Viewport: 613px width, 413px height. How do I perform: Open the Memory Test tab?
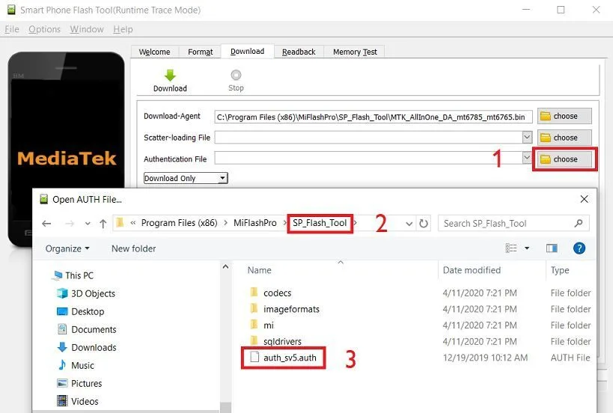tap(355, 52)
